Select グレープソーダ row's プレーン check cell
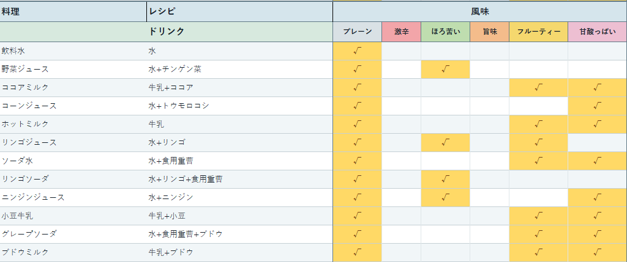627x262 pixels. (x=358, y=235)
